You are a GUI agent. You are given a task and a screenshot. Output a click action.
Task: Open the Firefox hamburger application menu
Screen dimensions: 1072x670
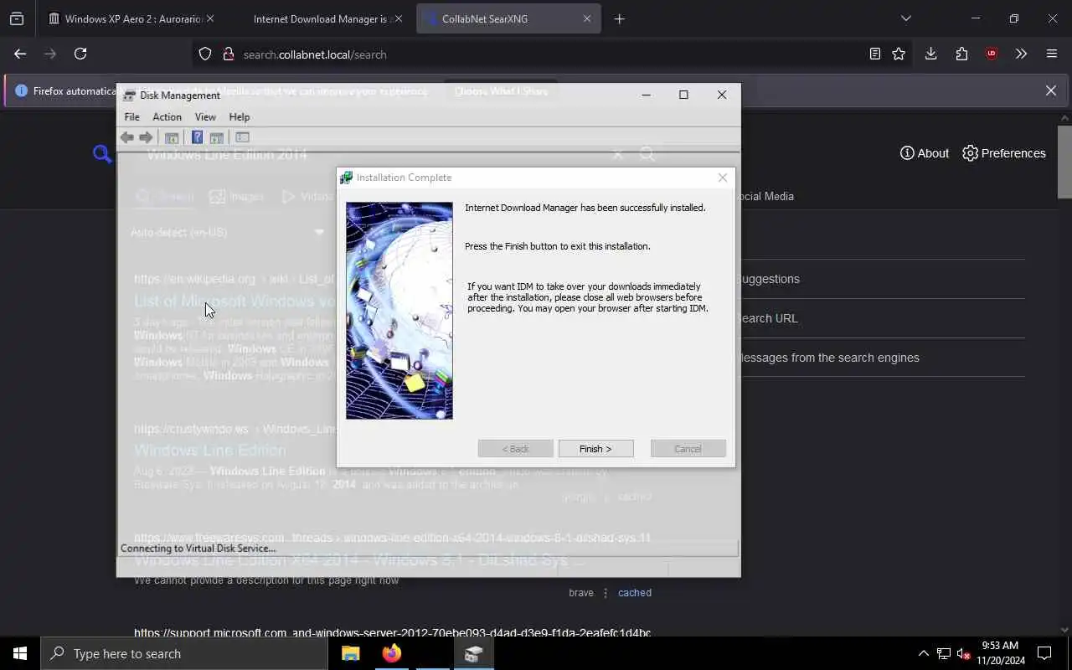(1052, 54)
